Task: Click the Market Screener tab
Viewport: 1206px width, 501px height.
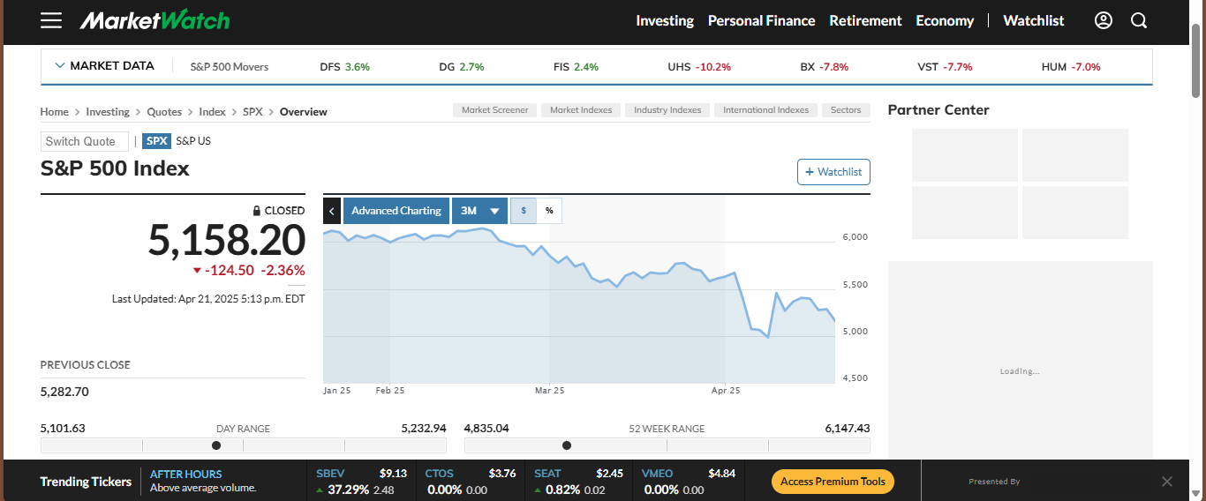Action: point(494,110)
